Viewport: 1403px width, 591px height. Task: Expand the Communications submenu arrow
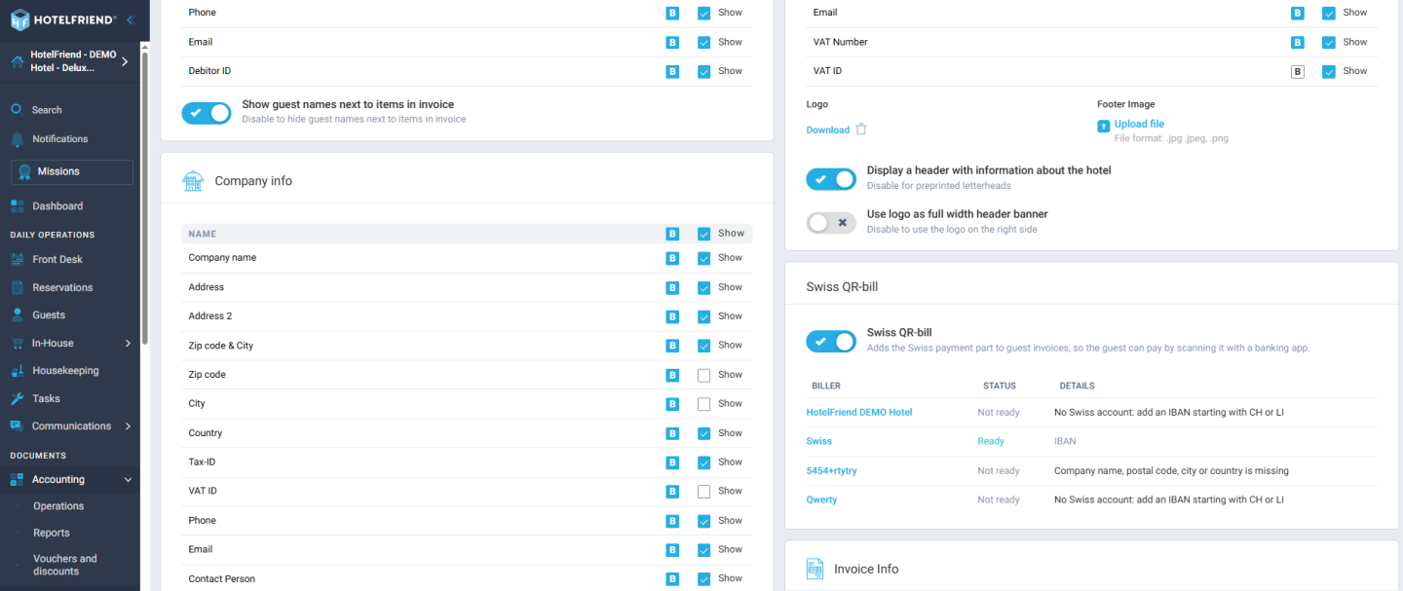click(128, 426)
